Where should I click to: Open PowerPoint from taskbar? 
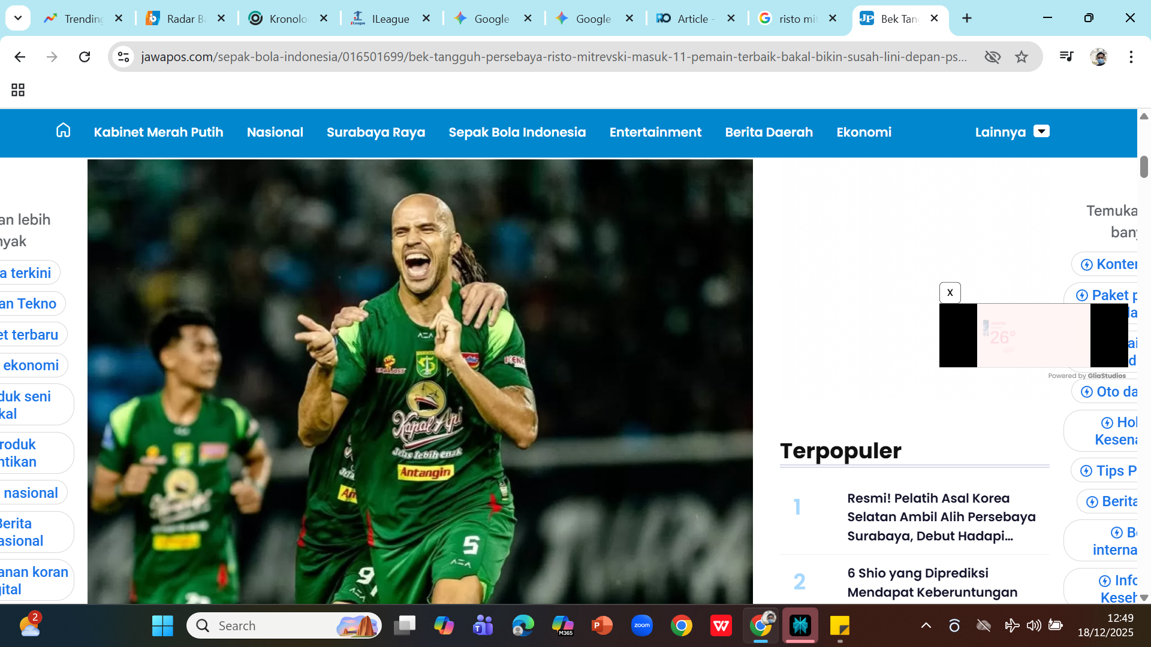pos(602,626)
